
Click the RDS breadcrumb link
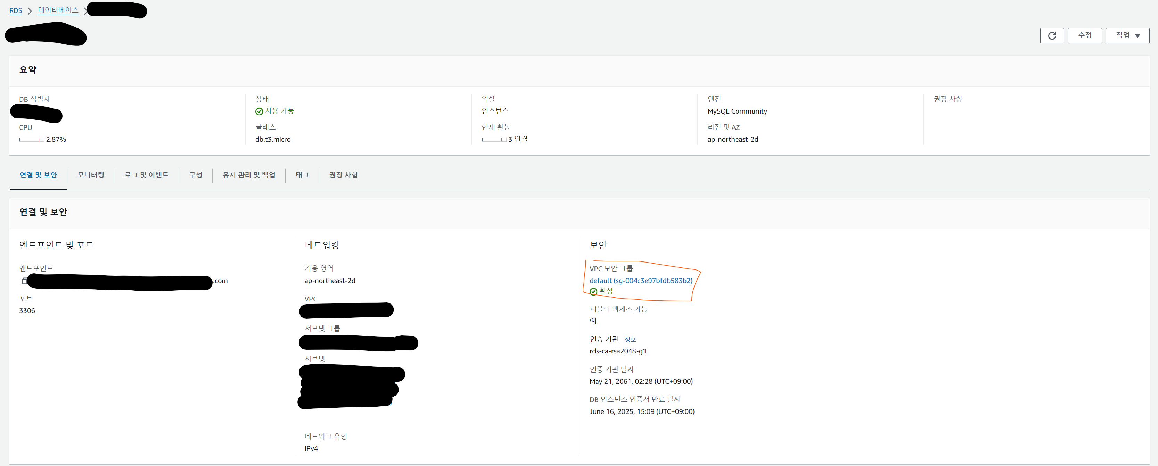pos(15,10)
